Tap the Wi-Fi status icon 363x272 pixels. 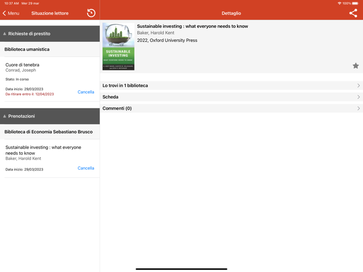(340, 3)
